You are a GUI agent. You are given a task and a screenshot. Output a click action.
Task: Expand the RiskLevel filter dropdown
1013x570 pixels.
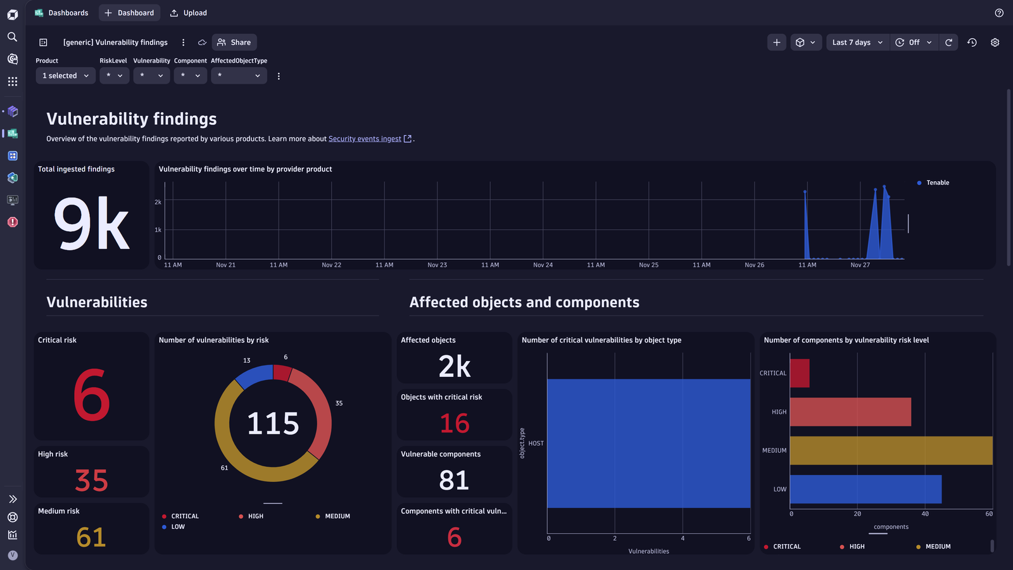(x=115, y=75)
